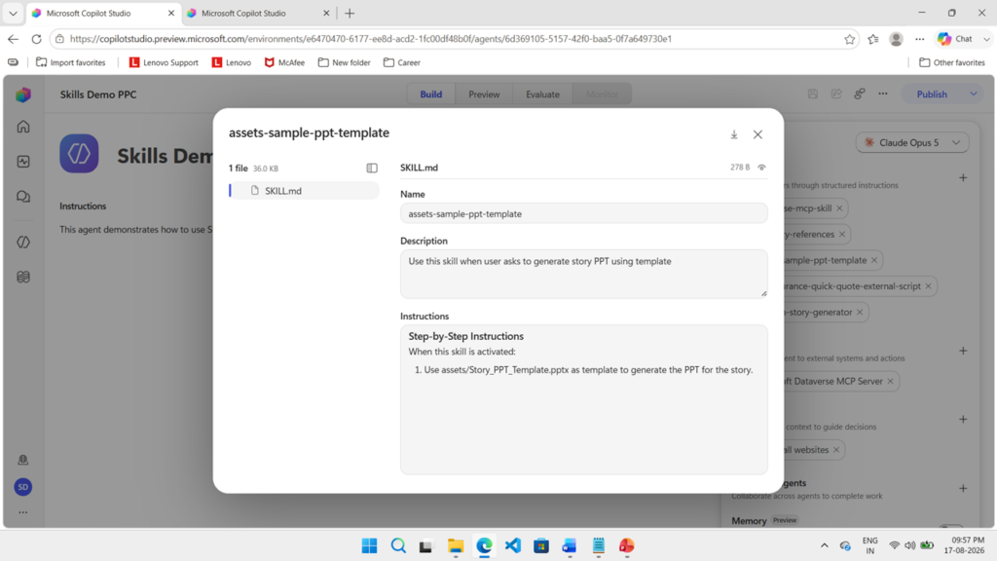Click the share agent icon
Viewport: 997px width, 561px height.
(x=836, y=94)
